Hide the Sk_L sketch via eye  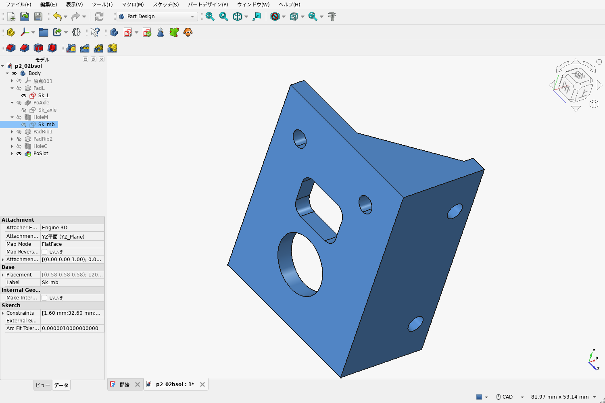pos(24,96)
